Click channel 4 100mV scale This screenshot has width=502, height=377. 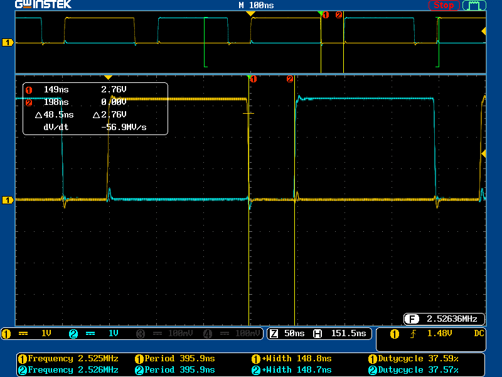pos(248,334)
